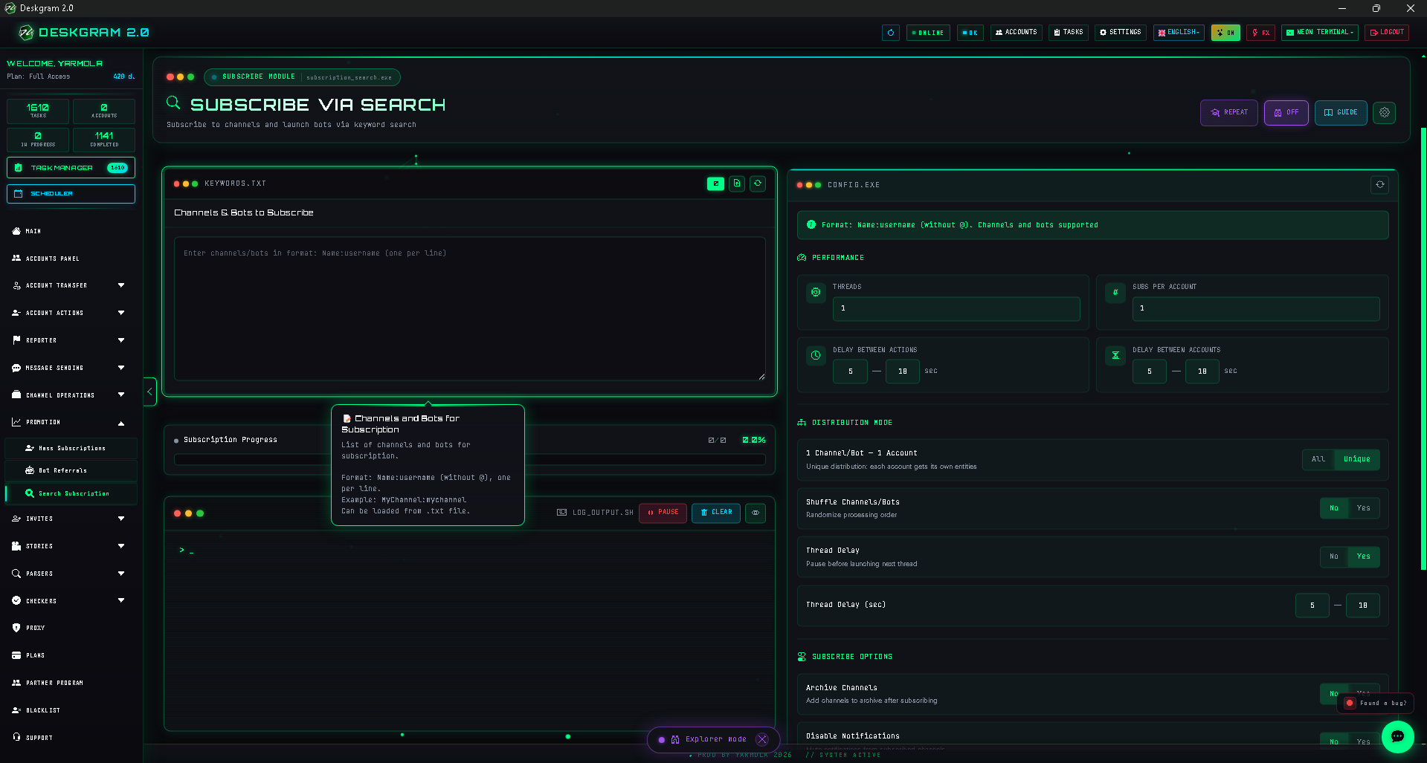Open Mass Subscriptions submenu item
The image size is (1427, 763).
[71, 448]
